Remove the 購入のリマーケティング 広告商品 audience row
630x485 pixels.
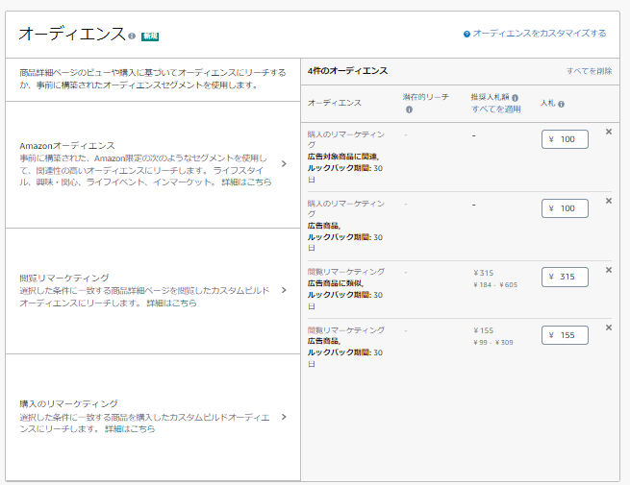pos(609,201)
